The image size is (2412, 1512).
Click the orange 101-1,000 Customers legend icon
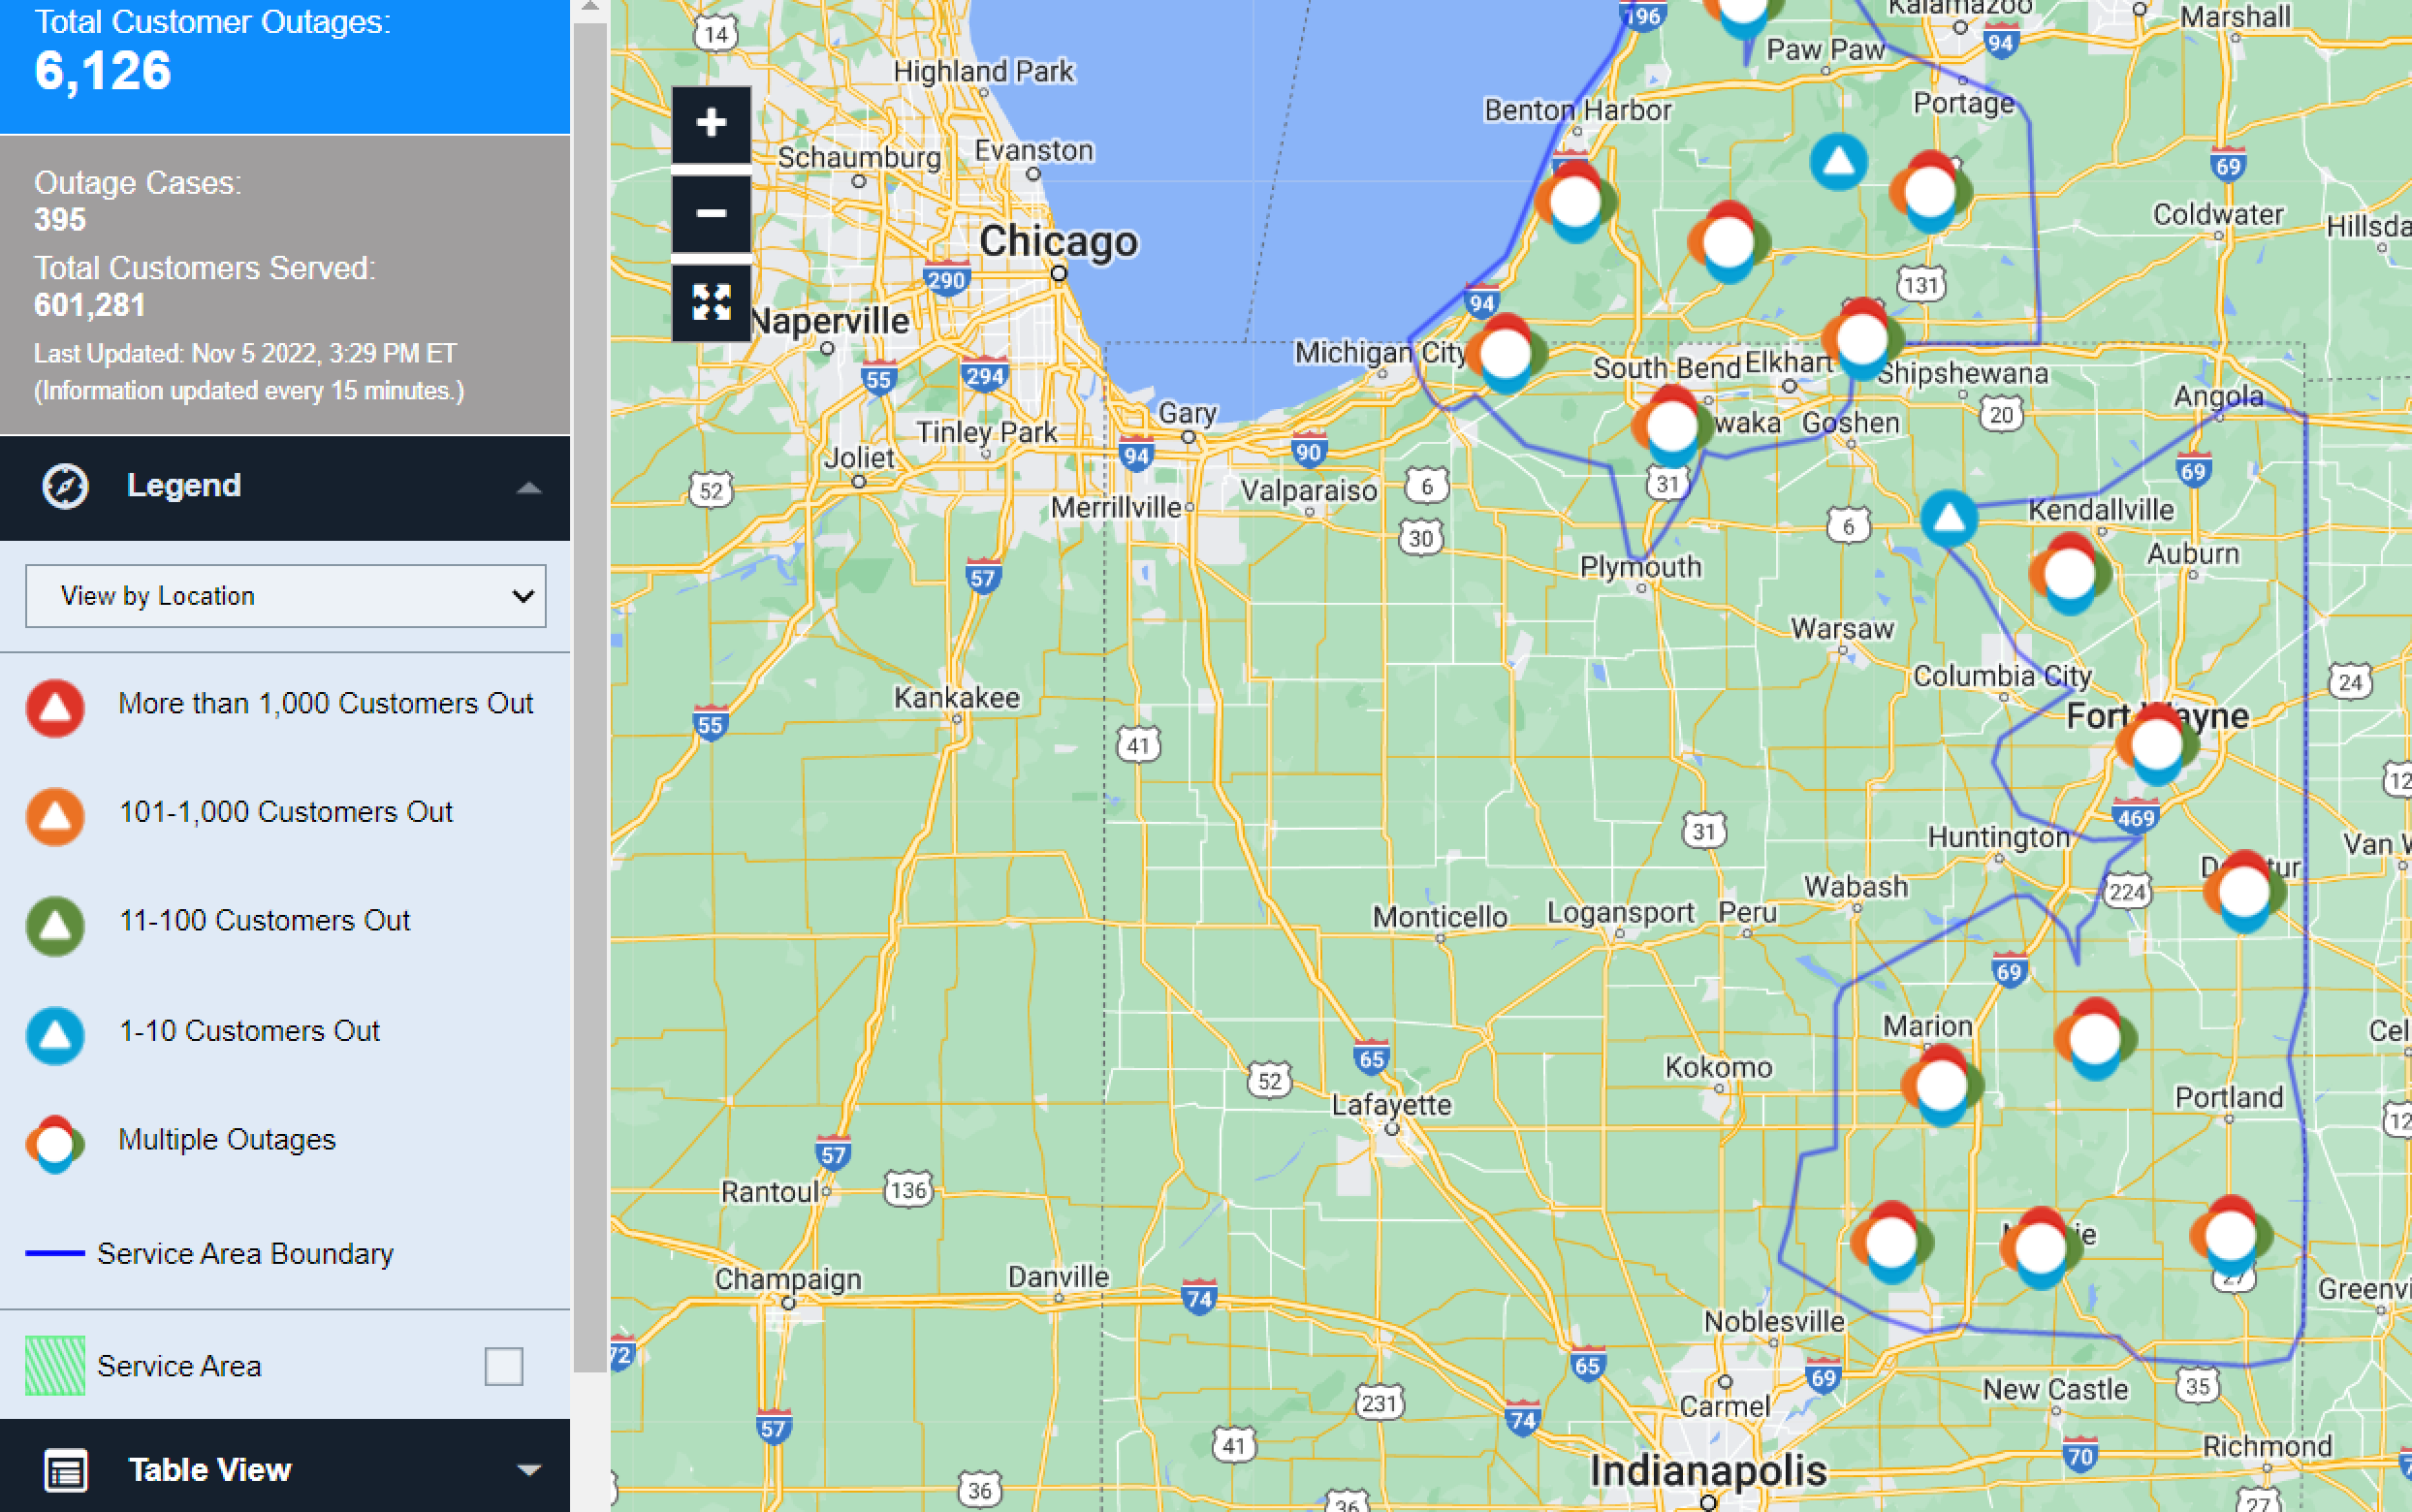(x=55, y=816)
